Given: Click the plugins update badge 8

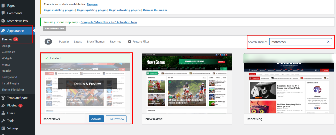Looking at the screenshot, I should pyautogui.click(x=20, y=106).
